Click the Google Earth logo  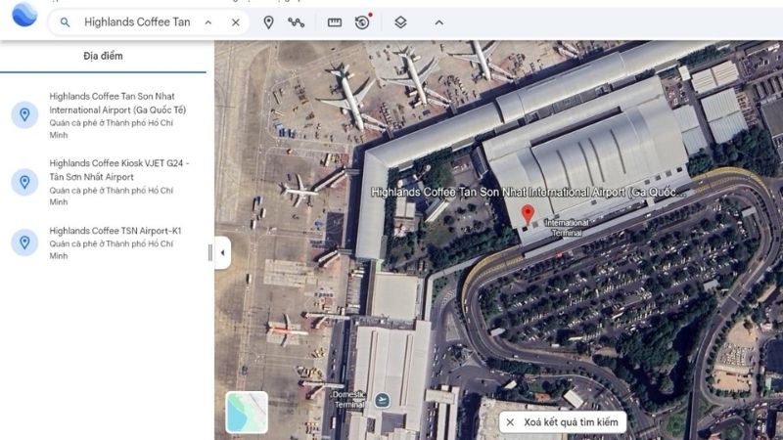[x=24, y=15]
